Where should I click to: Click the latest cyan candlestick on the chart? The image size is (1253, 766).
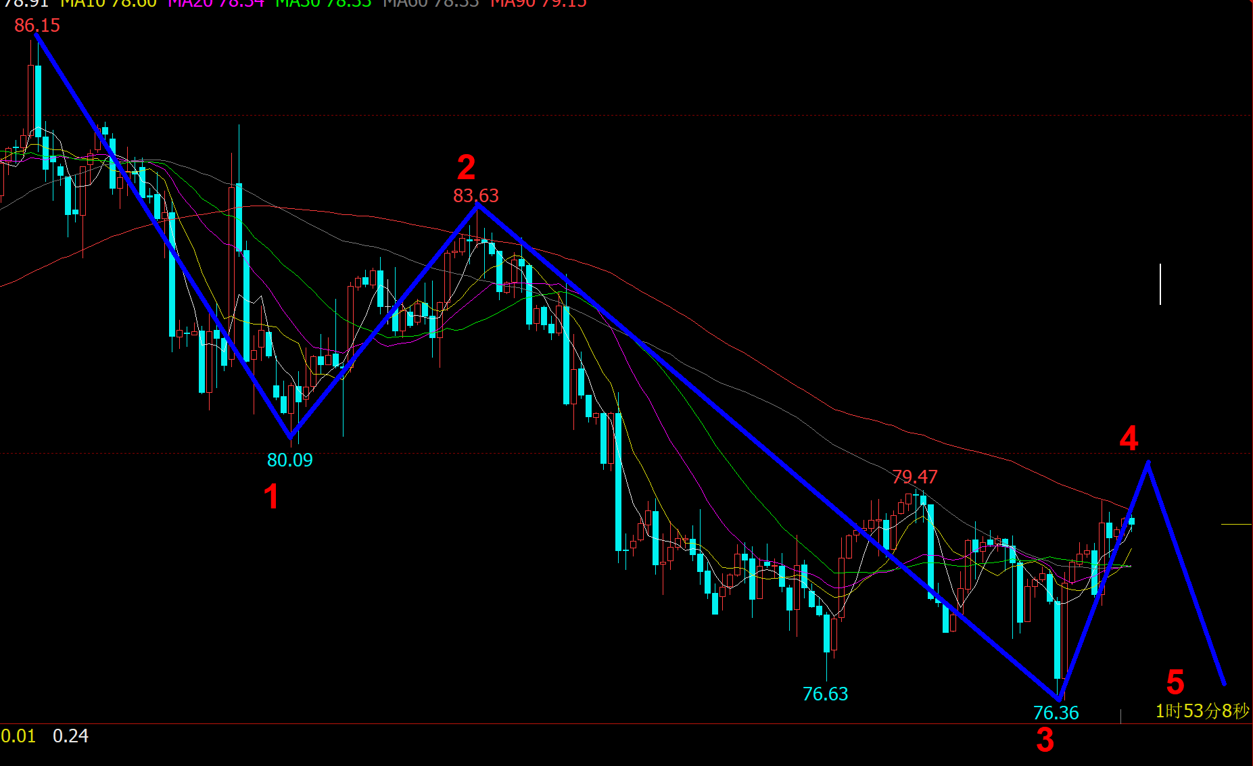click(1131, 521)
